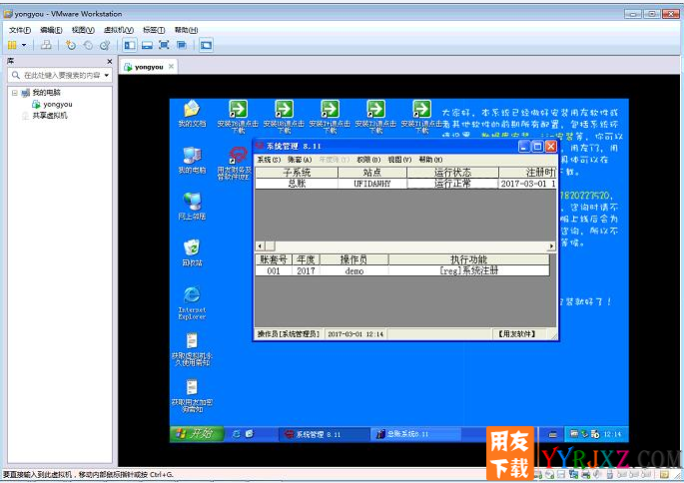
Task: Select yongyou VM in library tree
Action: click(x=52, y=104)
